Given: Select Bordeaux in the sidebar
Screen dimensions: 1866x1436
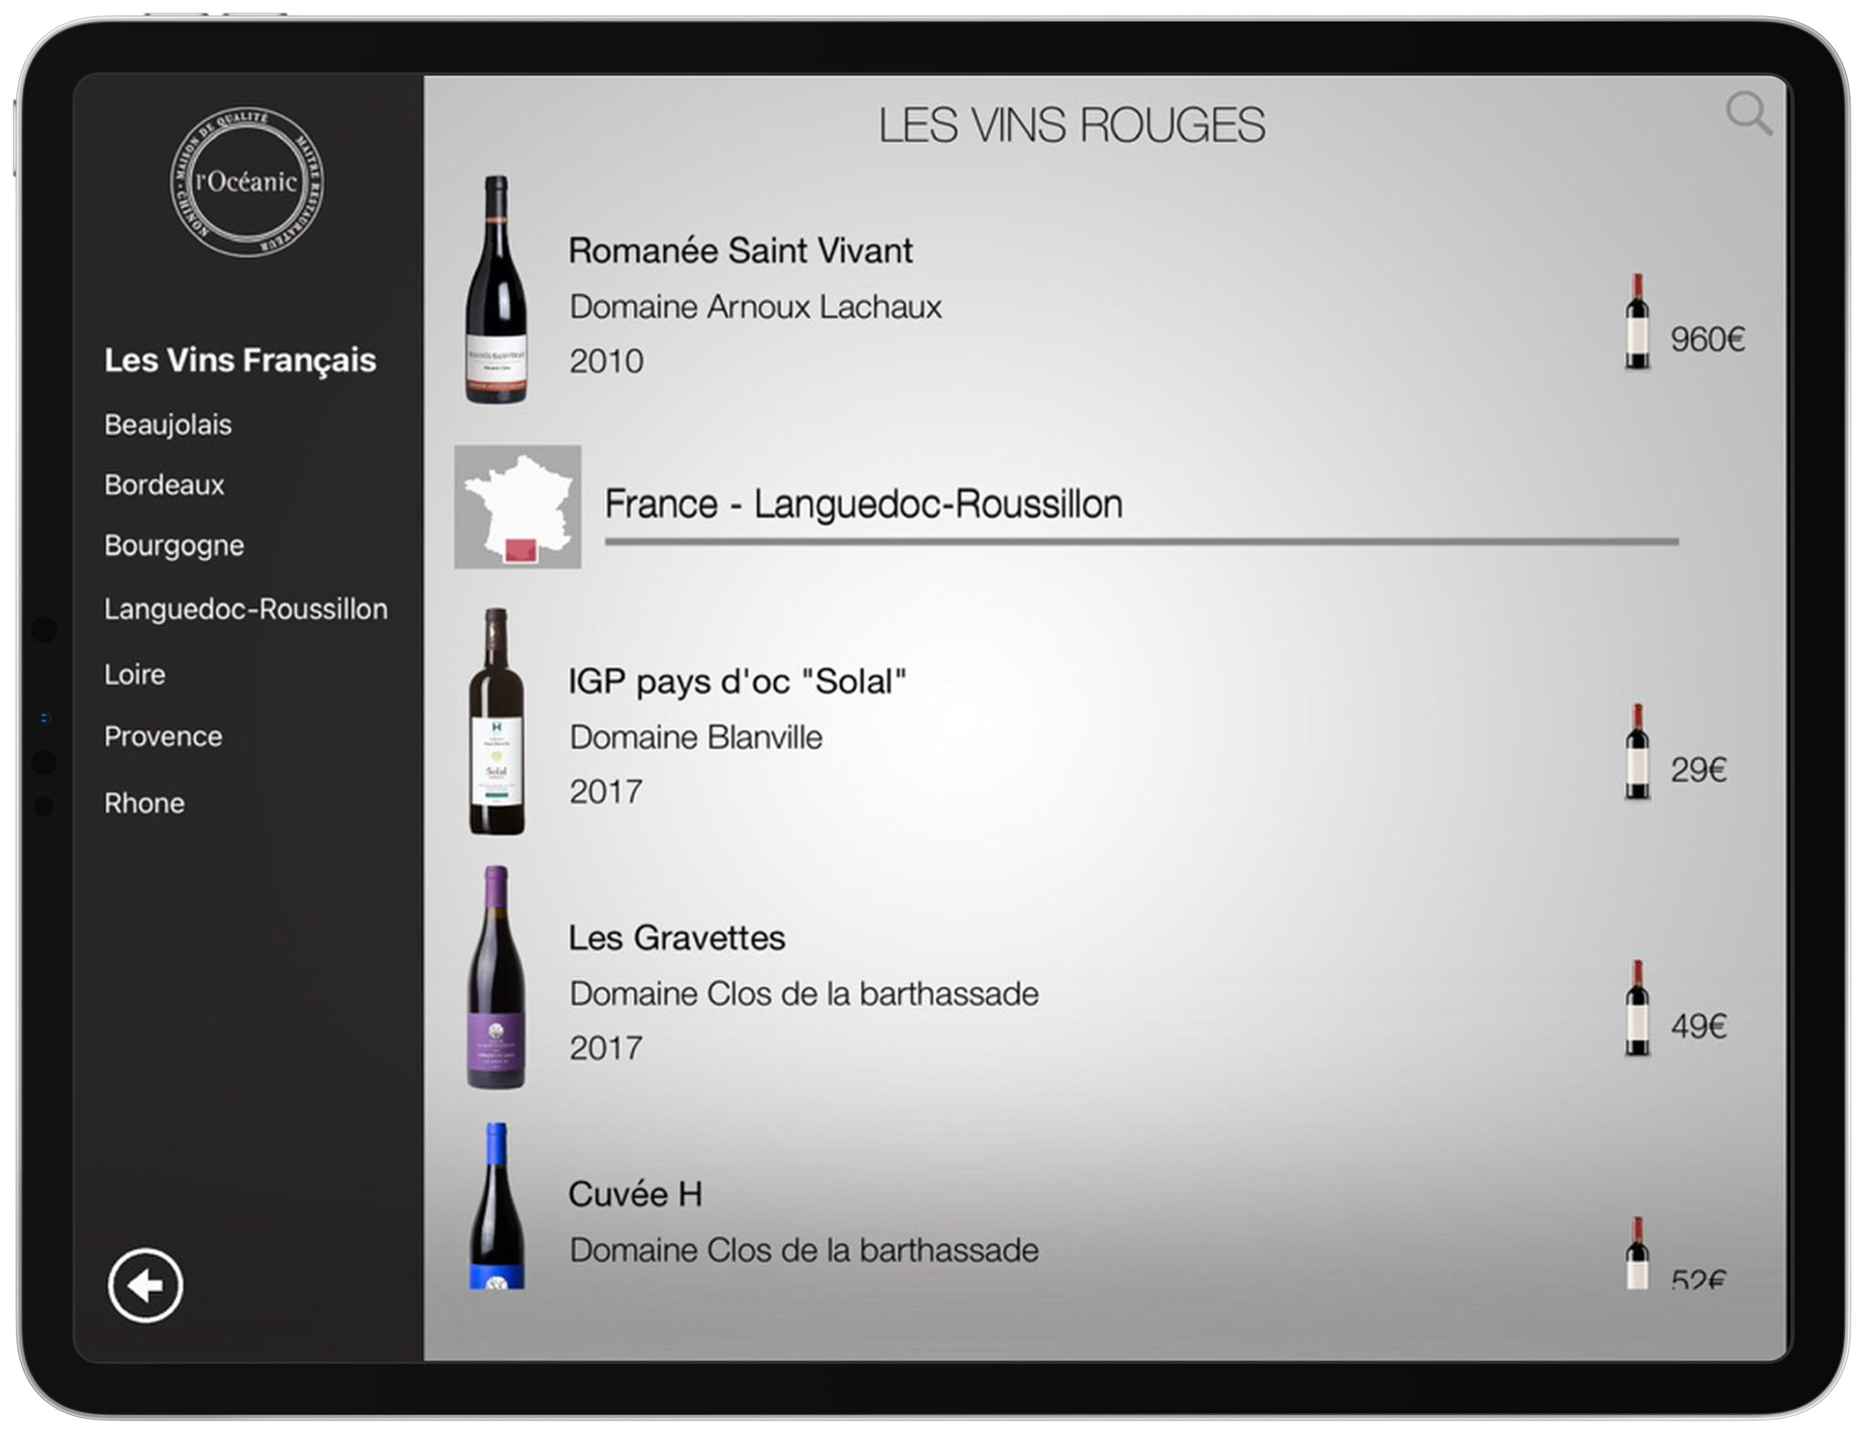Looking at the screenshot, I should [x=164, y=485].
